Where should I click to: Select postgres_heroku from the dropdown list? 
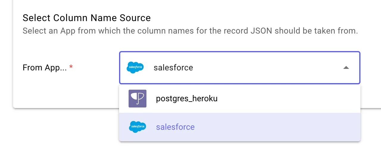coord(240,99)
